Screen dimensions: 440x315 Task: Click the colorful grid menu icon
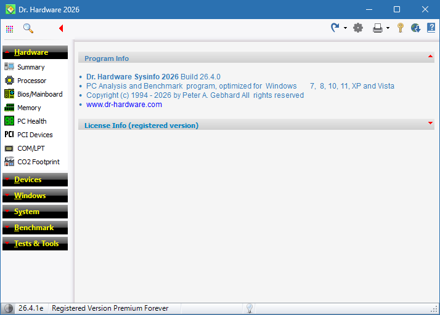click(x=9, y=28)
